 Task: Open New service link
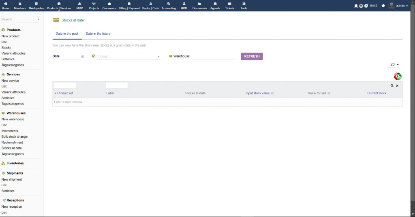pos(10,81)
